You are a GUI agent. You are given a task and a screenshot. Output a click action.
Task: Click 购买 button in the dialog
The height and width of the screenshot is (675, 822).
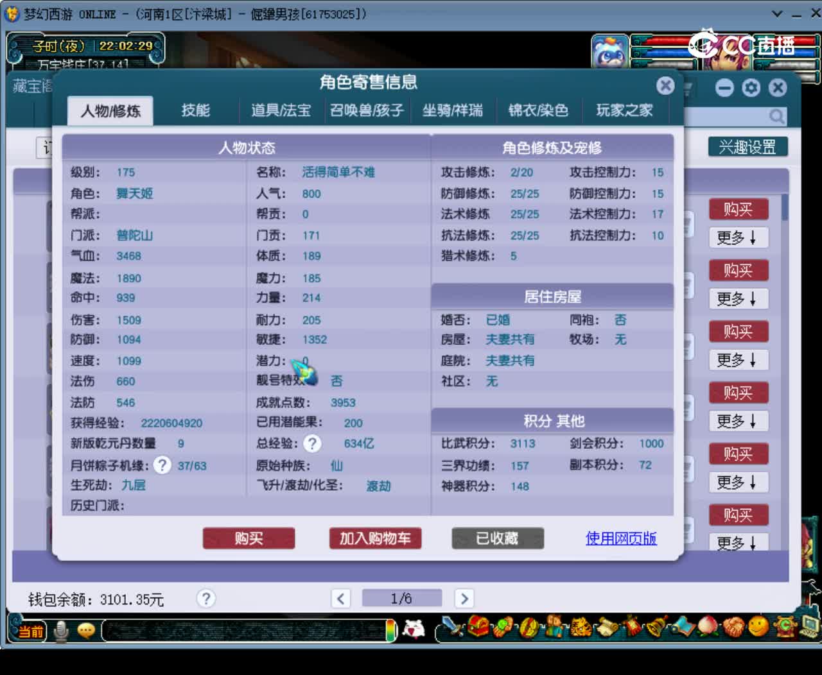click(x=249, y=538)
